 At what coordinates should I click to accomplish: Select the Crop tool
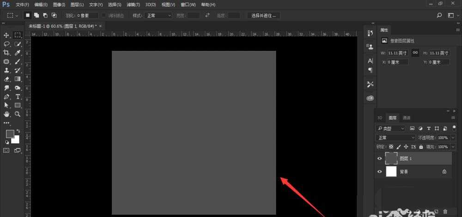(x=7, y=53)
